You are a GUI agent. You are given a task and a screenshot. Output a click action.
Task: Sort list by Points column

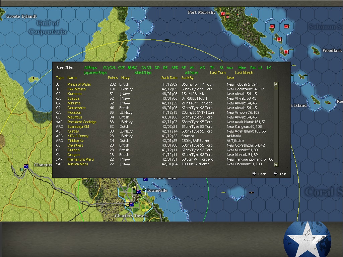click(x=113, y=78)
